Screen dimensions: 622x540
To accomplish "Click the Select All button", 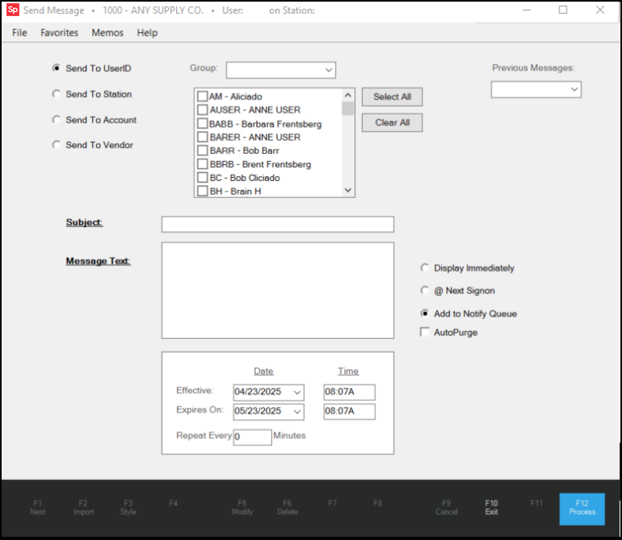I will click(392, 97).
